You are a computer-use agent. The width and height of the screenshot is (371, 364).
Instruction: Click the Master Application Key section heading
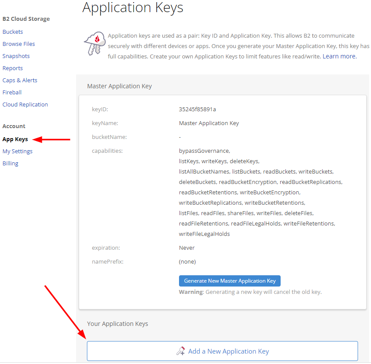pyautogui.click(x=119, y=86)
